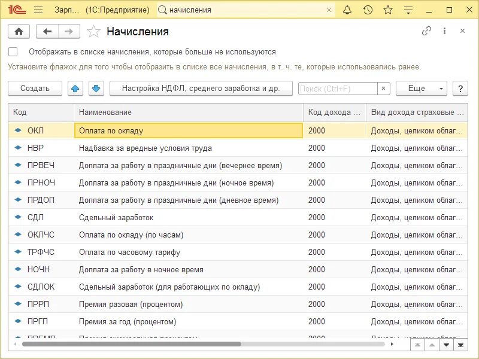Select Оплата по окладу (по часам) row
This screenshot has height=359, width=479.
(x=238, y=235)
